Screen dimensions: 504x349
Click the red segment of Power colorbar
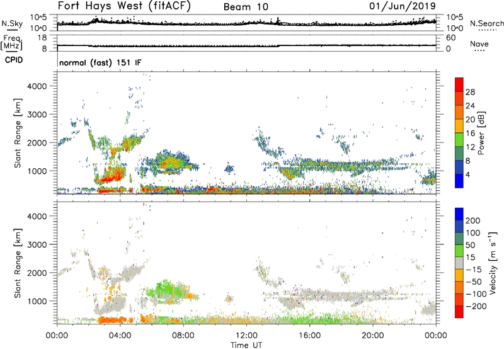(x=459, y=84)
